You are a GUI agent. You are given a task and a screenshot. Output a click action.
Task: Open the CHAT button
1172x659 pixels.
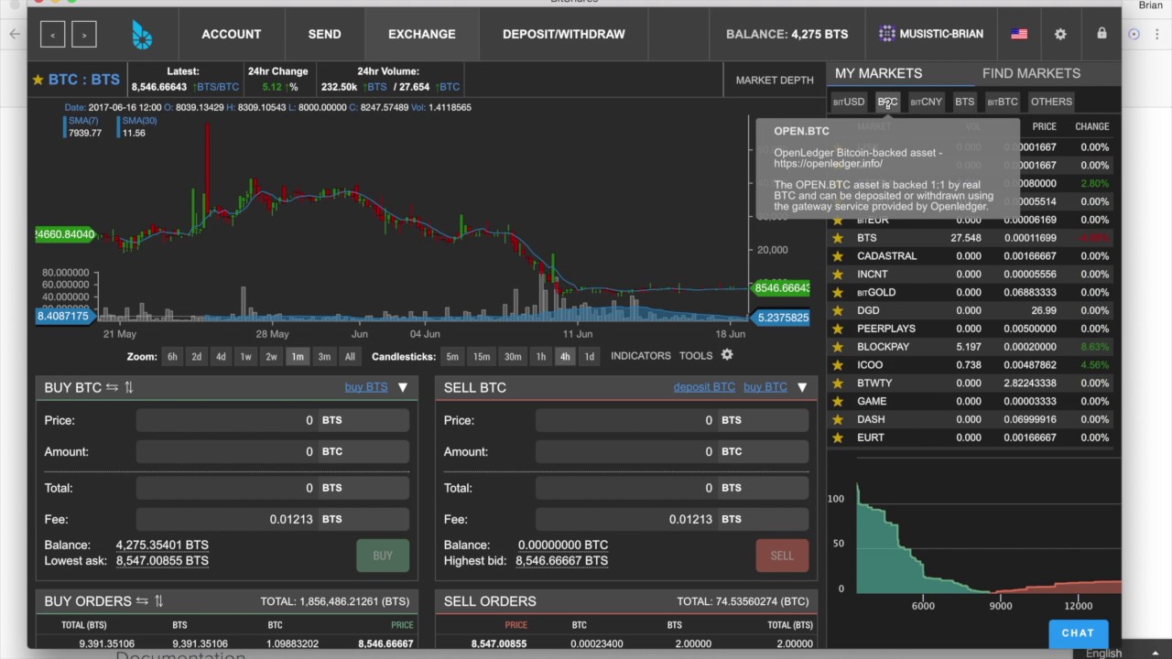[1078, 632]
